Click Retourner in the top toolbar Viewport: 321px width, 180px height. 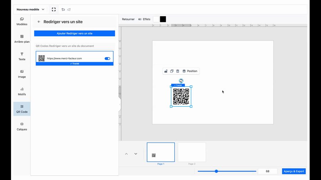click(x=128, y=19)
